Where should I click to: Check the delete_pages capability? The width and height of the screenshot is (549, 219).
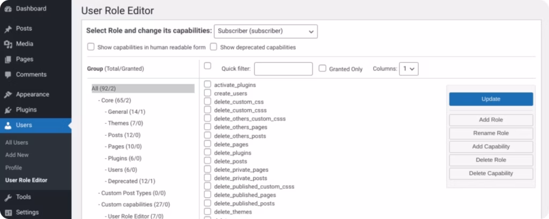pos(207,144)
